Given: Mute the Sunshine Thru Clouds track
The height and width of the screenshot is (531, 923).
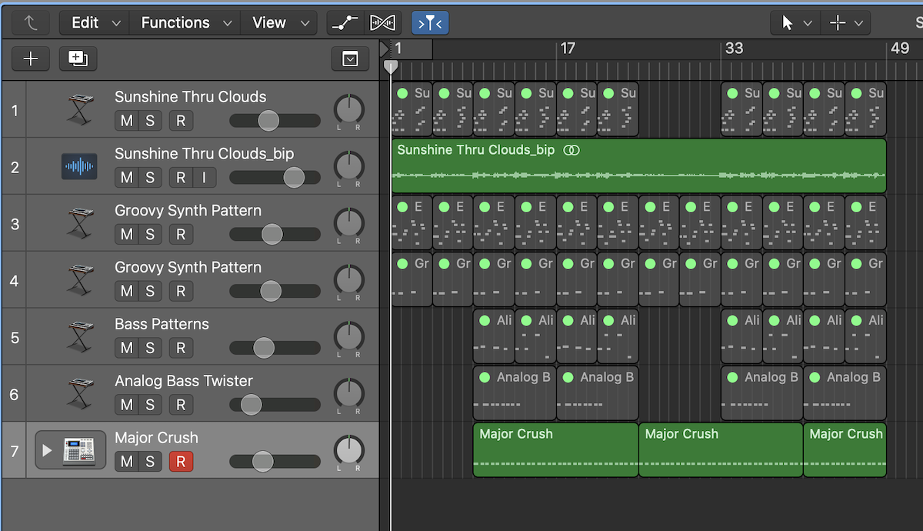Looking at the screenshot, I should 127,121.
